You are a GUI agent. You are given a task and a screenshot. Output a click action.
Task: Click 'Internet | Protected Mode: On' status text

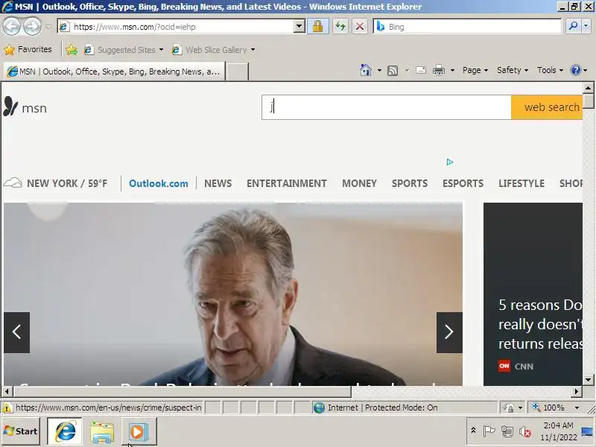(382, 408)
